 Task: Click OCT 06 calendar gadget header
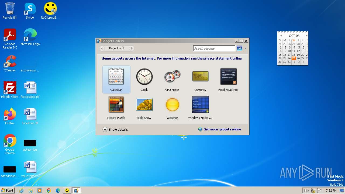(x=294, y=36)
